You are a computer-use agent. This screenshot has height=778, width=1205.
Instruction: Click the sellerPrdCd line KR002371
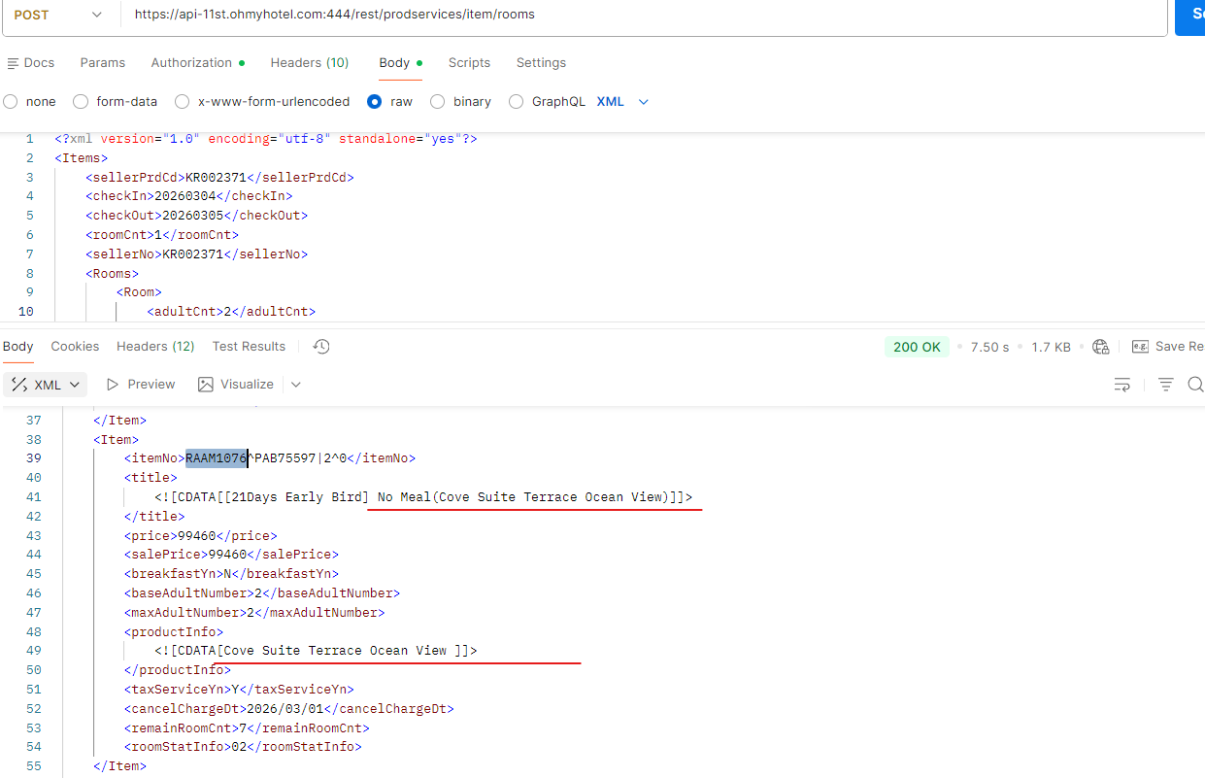219,177
